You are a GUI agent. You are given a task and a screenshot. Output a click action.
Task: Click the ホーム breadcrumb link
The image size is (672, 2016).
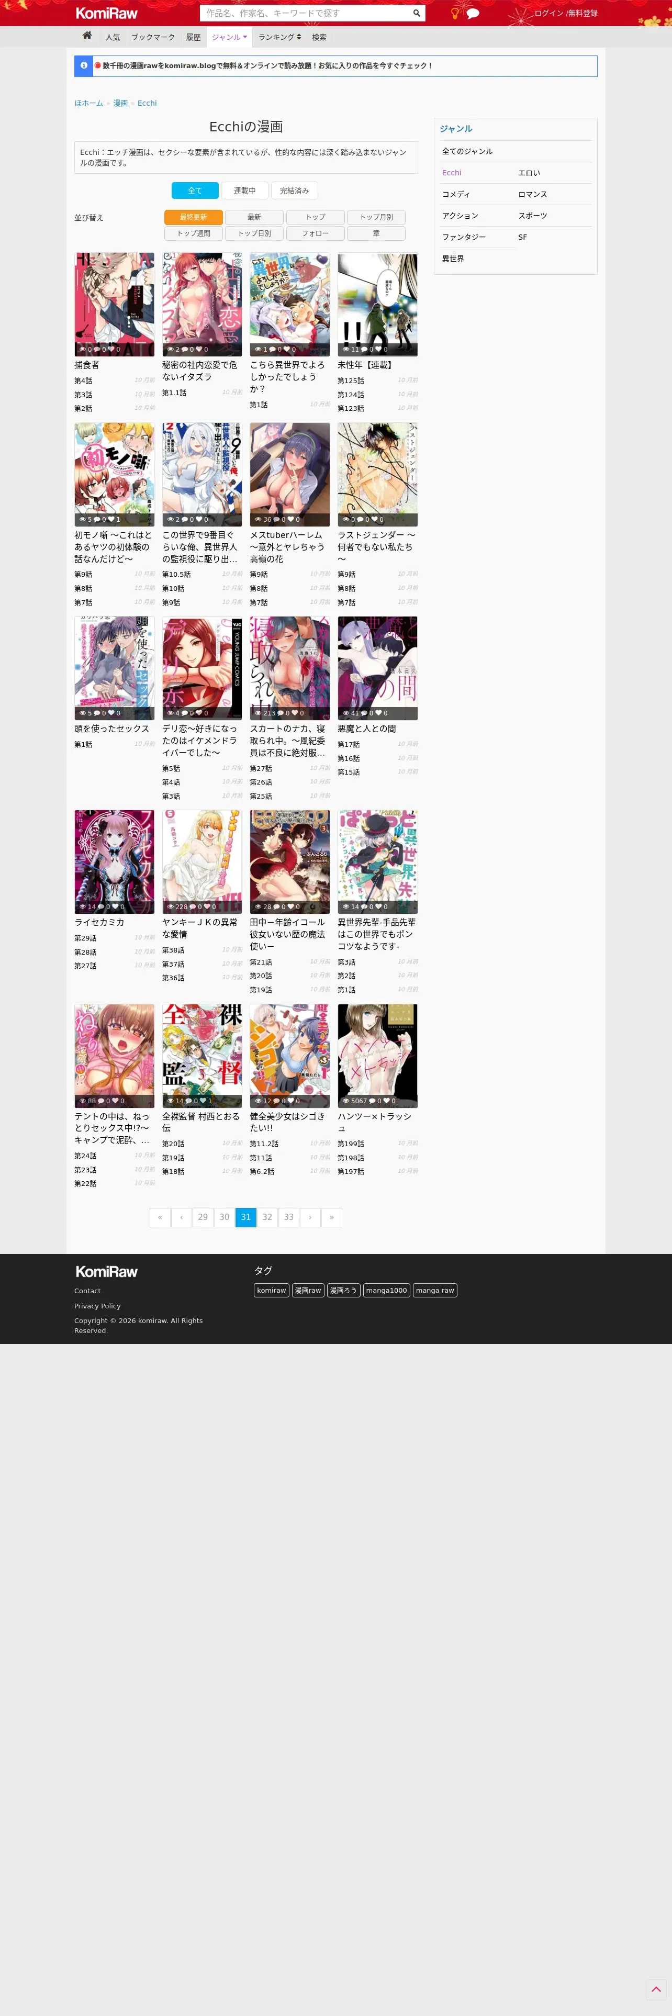pos(89,103)
